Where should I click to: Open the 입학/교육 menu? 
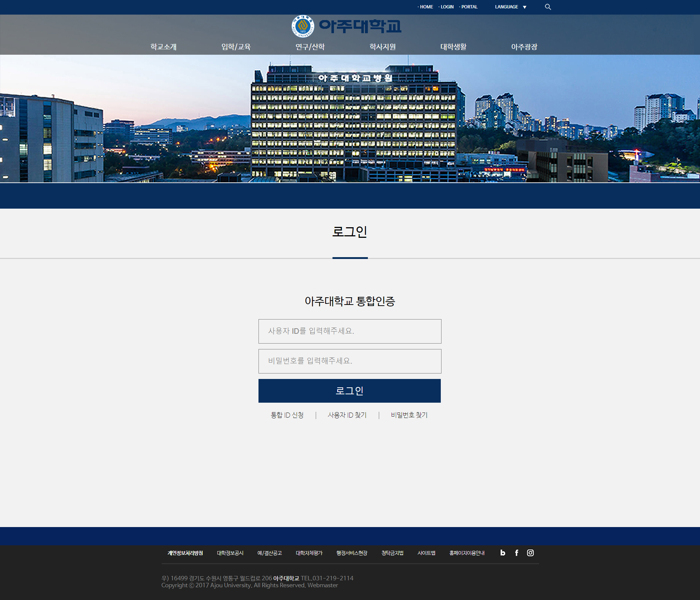click(x=236, y=47)
